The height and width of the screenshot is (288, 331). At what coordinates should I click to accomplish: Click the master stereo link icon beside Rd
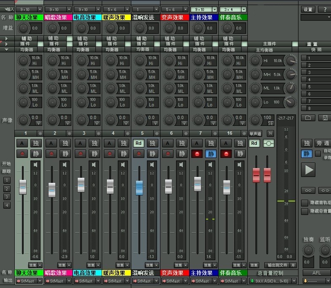(269, 144)
